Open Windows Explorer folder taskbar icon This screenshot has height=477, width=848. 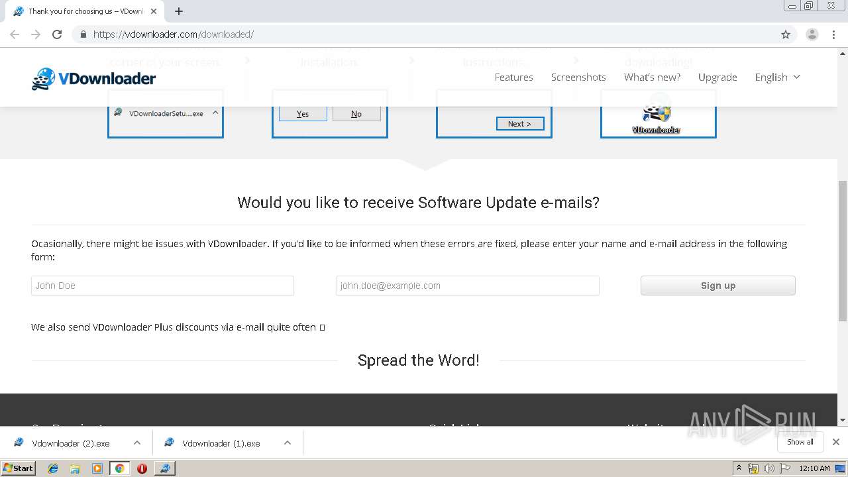(75, 468)
